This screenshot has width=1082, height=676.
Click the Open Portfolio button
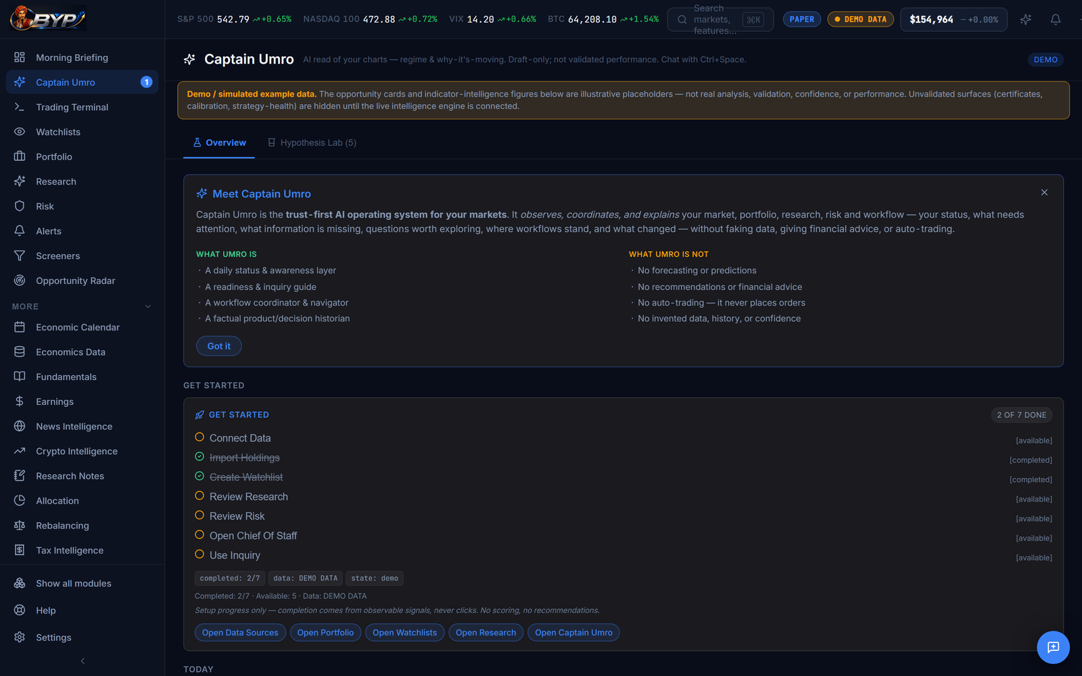coord(325,633)
